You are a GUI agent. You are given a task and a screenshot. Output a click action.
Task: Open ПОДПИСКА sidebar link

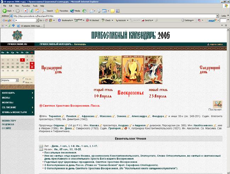tap(8, 124)
